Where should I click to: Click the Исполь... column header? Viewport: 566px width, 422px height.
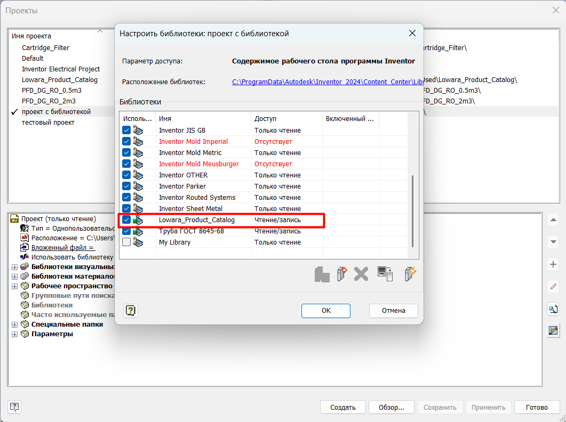(138, 118)
